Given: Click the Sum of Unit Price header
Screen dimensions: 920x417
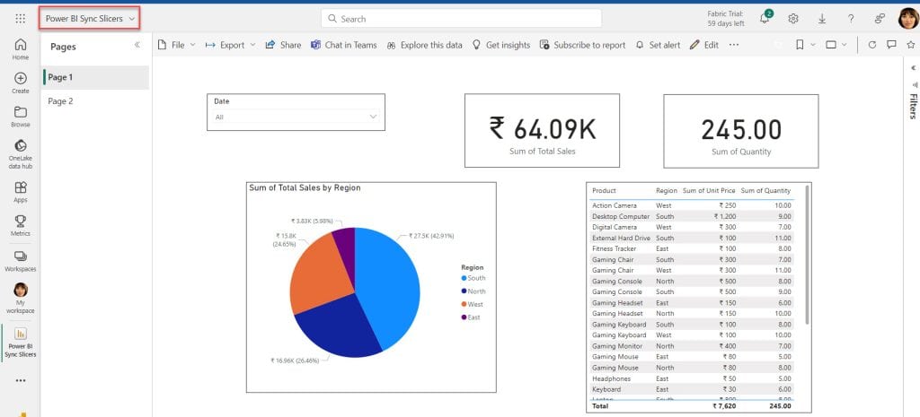Looking at the screenshot, I should [709, 191].
